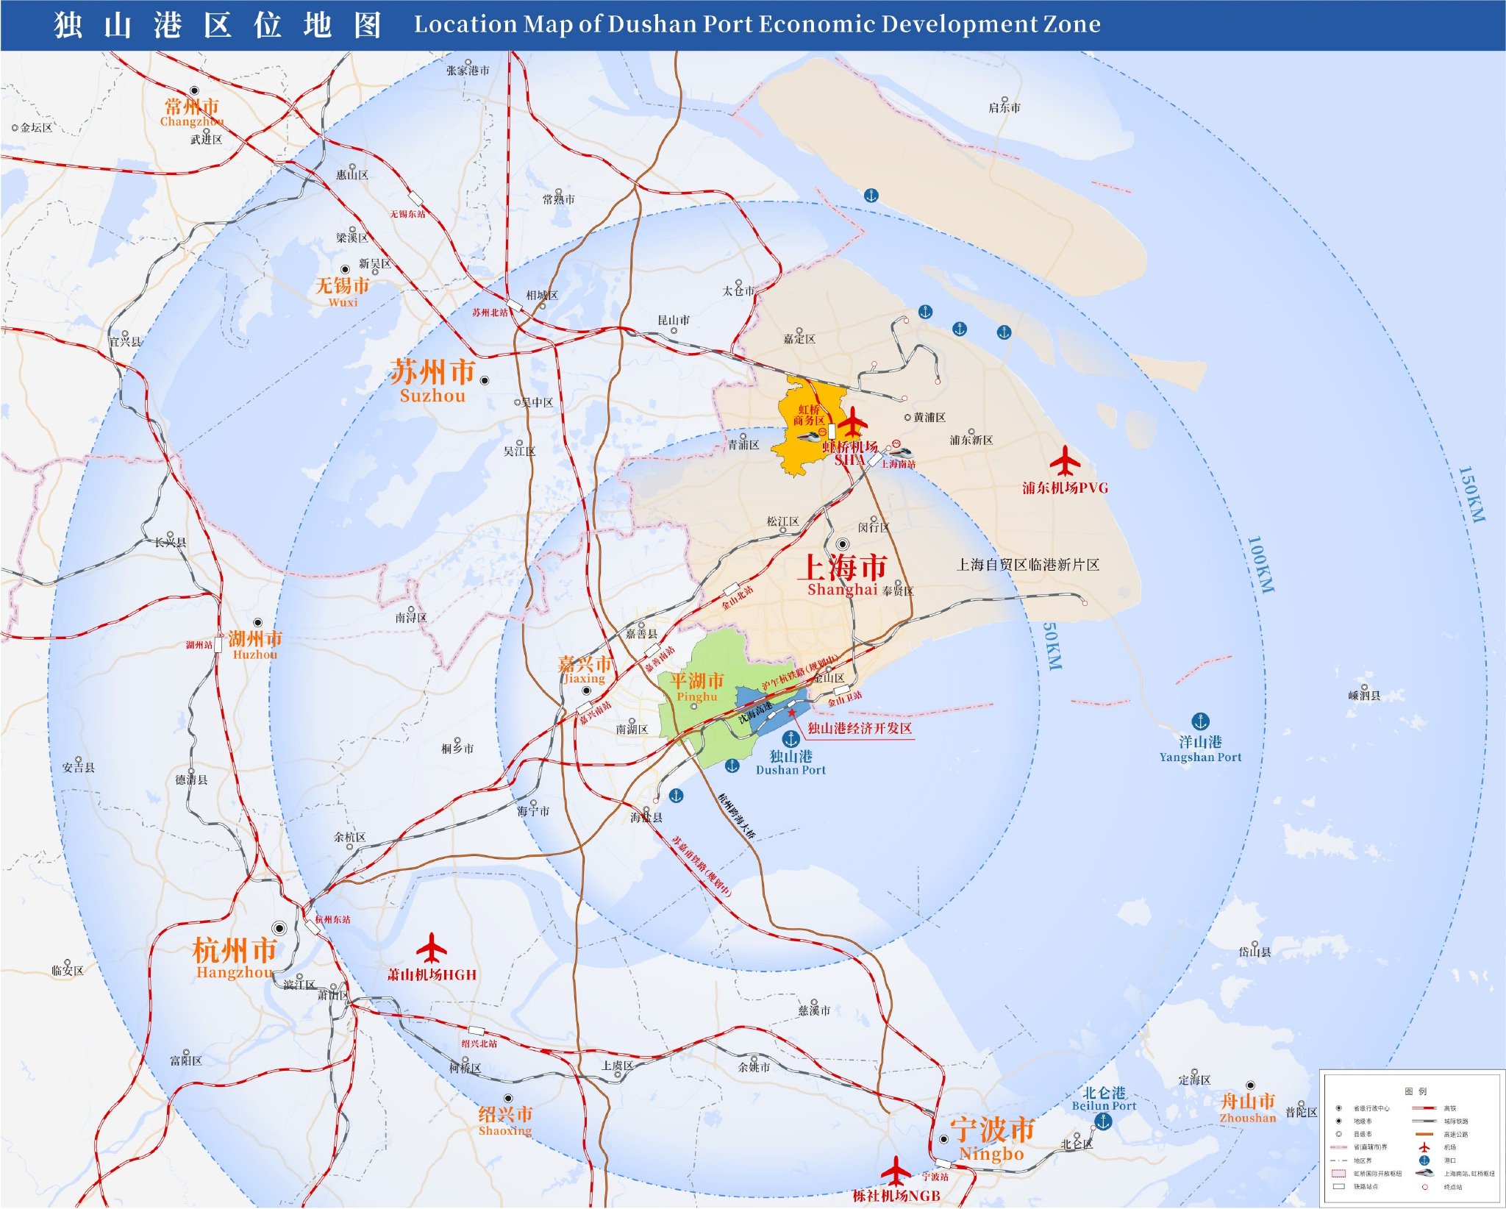The width and height of the screenshot is (1506, 1209).
Task: Click the port anchor symbol in legend
Action: tap(1424, 1160)
